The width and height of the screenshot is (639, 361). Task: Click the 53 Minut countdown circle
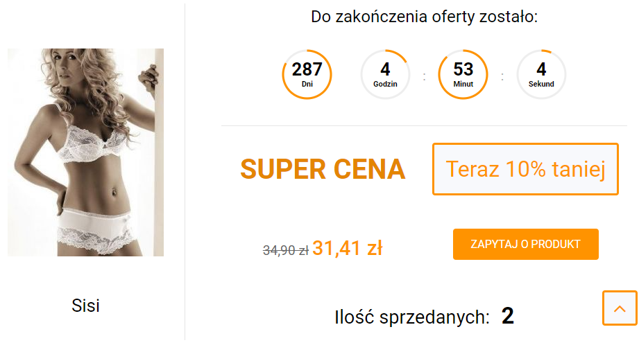pos(463,74)
